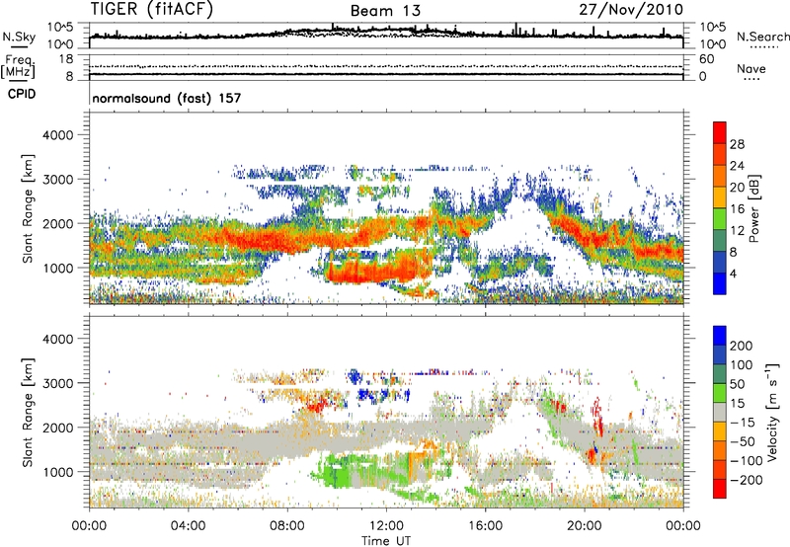Click the 'Power [dB]' colorbar title
This screenshot has height=547, width=790.
[x=753, y=208]
